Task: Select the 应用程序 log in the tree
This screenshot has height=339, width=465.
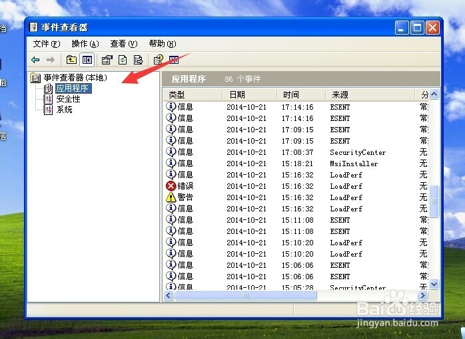Action: 73,88
